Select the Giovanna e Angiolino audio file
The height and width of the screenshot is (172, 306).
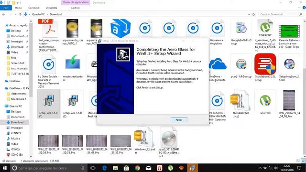click(217, 32)
